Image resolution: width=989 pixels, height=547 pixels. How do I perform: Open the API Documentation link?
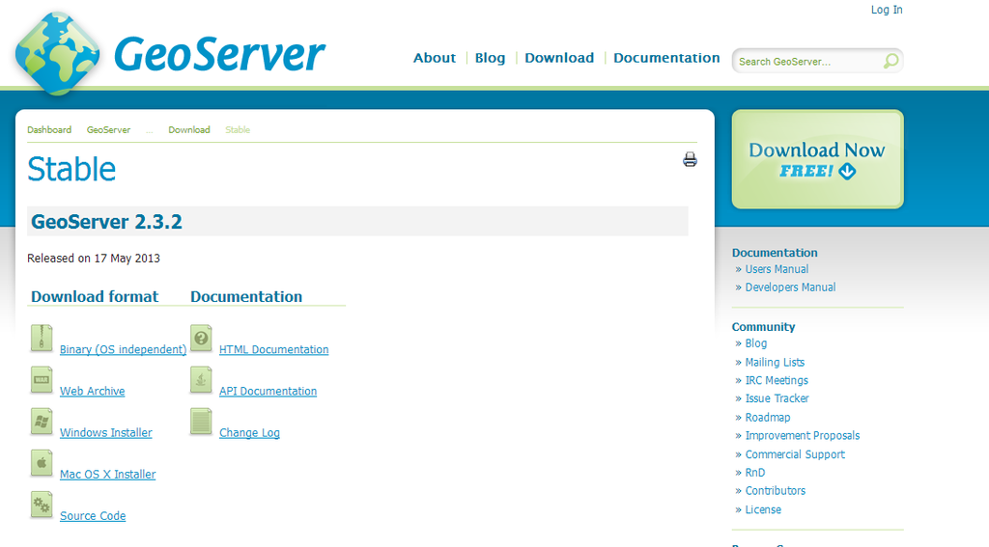(268, 391)
